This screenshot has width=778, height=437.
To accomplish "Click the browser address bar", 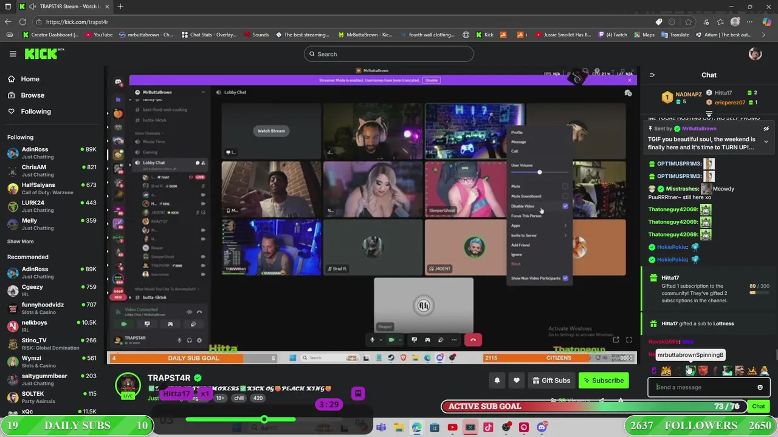I will [340, 22].
